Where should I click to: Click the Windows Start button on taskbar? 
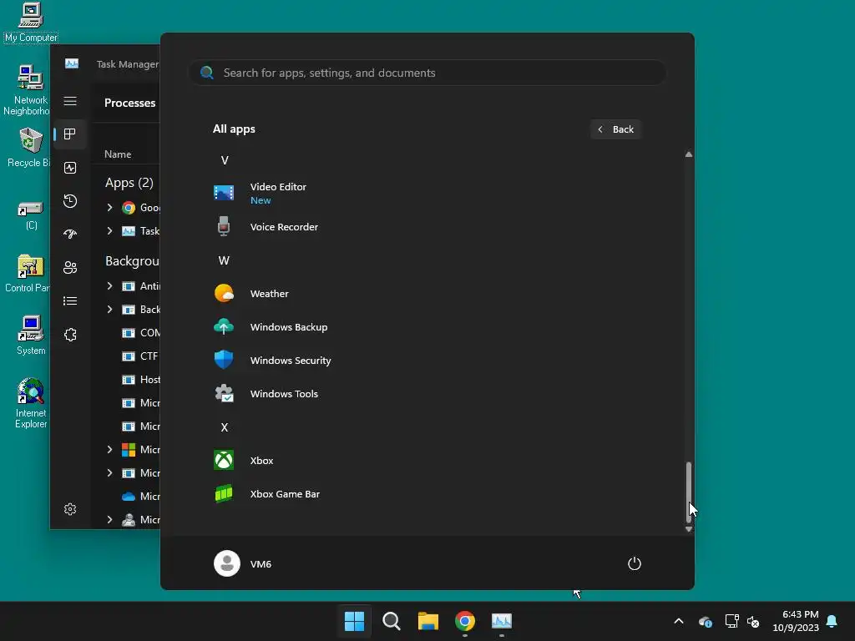coord(354,621)
